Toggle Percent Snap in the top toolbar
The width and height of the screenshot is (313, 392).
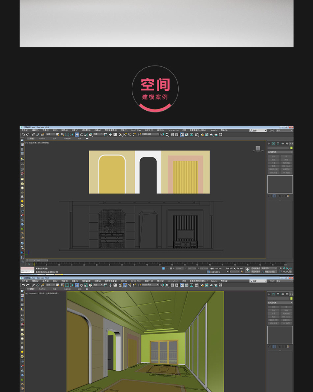click(129, 135)
